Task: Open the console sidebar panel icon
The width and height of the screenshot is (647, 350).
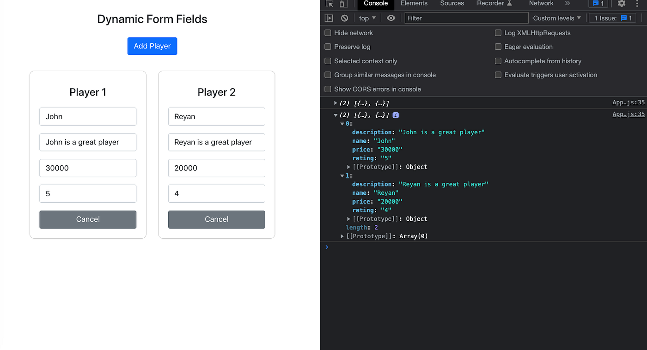Action: pyautogui.click(x=329, y=18)
